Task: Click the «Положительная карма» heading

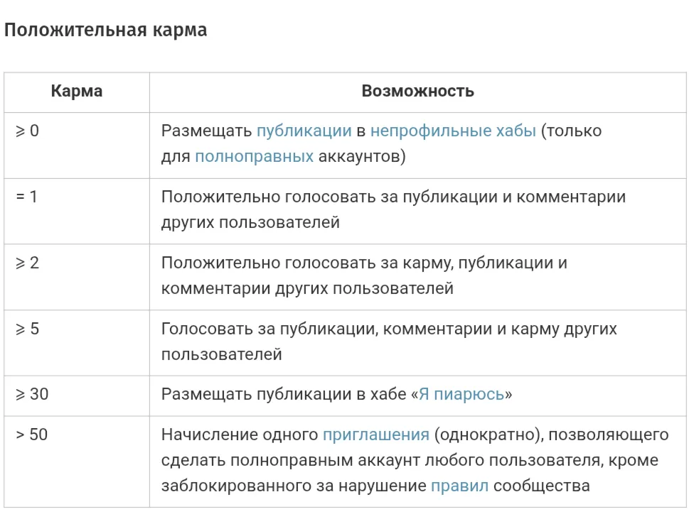Action: pyautogui.click(x=106, y=31)
